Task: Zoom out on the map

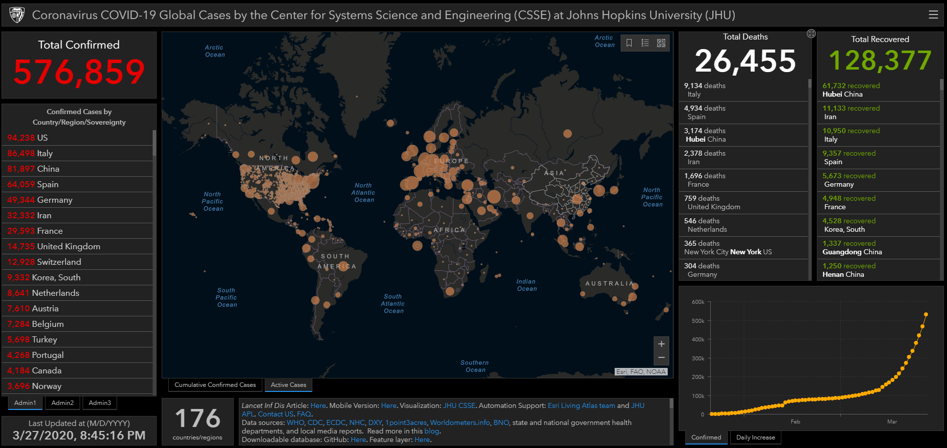Action: (661, 357)
